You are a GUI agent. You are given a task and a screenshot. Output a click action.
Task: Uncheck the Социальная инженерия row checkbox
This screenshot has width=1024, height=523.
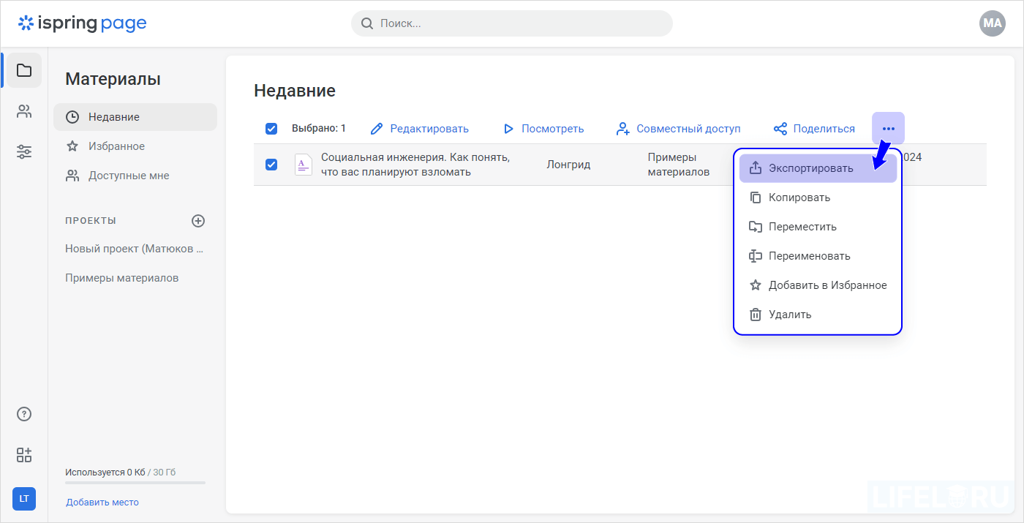[271, 165]
